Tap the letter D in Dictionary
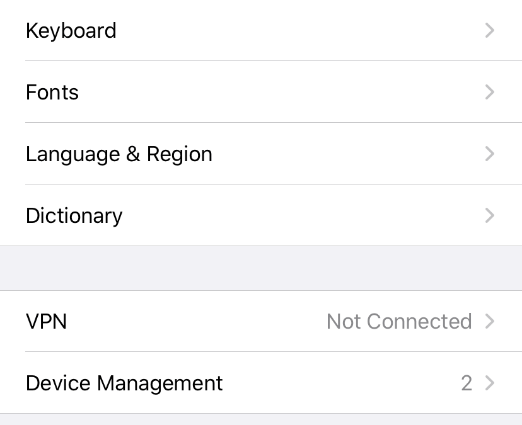This screenshot has width=522, height=425. click(33, 216)
